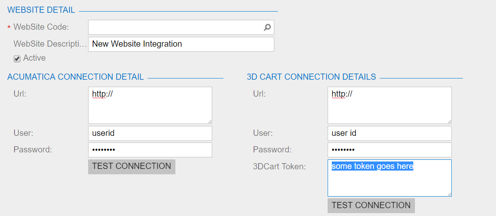
Task: Select the Acumatica User field containing userid
Action: [150, 133]
